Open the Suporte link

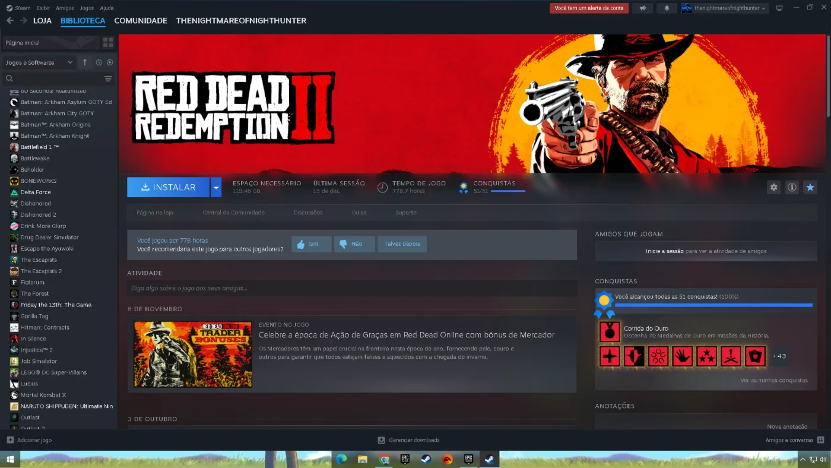pos(406,213)
